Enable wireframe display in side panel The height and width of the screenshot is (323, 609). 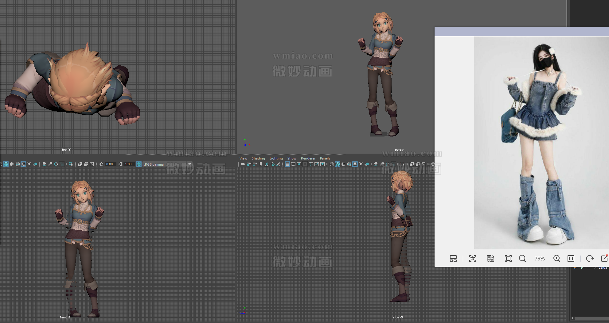[x=332, y=164]
